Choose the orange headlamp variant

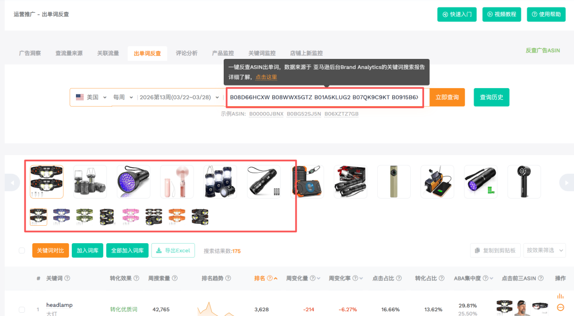coord(177,217)
